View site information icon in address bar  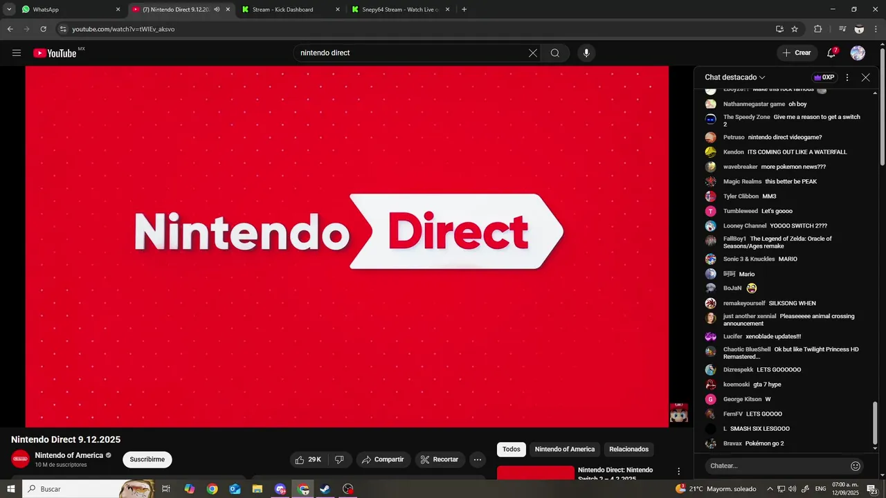pyautogui.click(x=62, y=29)
